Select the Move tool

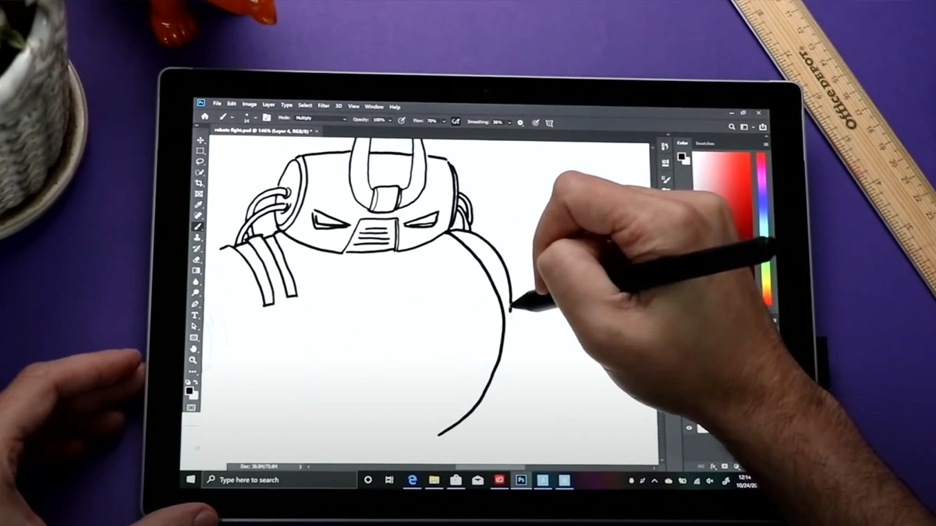(200, 140)
